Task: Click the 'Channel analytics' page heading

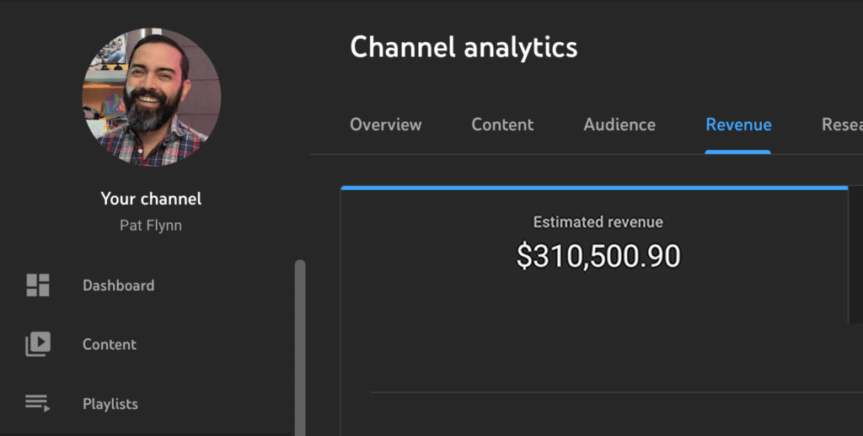Action: [464, 47]
